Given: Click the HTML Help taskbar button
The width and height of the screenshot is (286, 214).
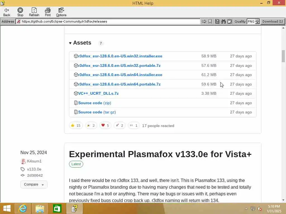Looking at the screenshot, I should 75,208.
